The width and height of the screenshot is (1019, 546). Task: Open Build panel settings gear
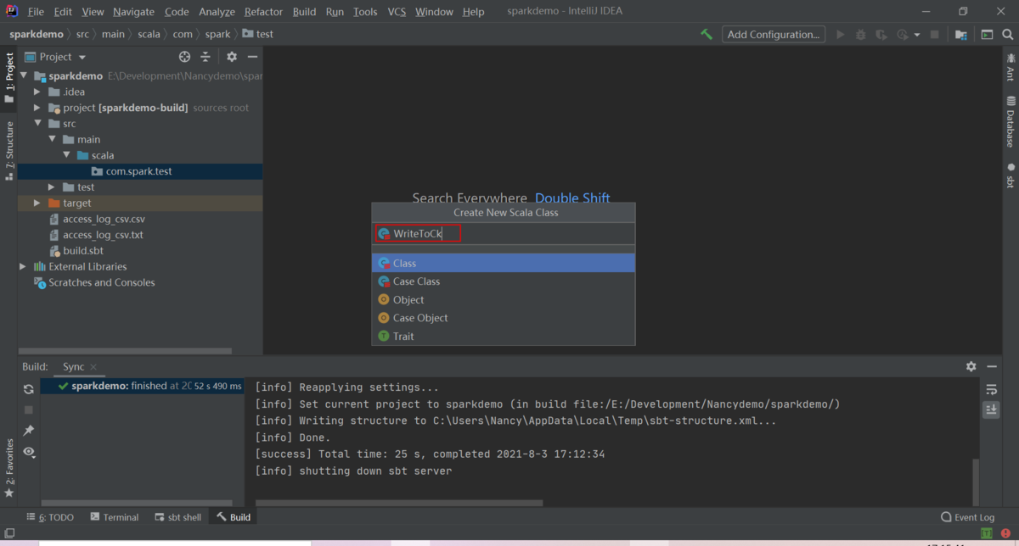(x=971, y=366)
